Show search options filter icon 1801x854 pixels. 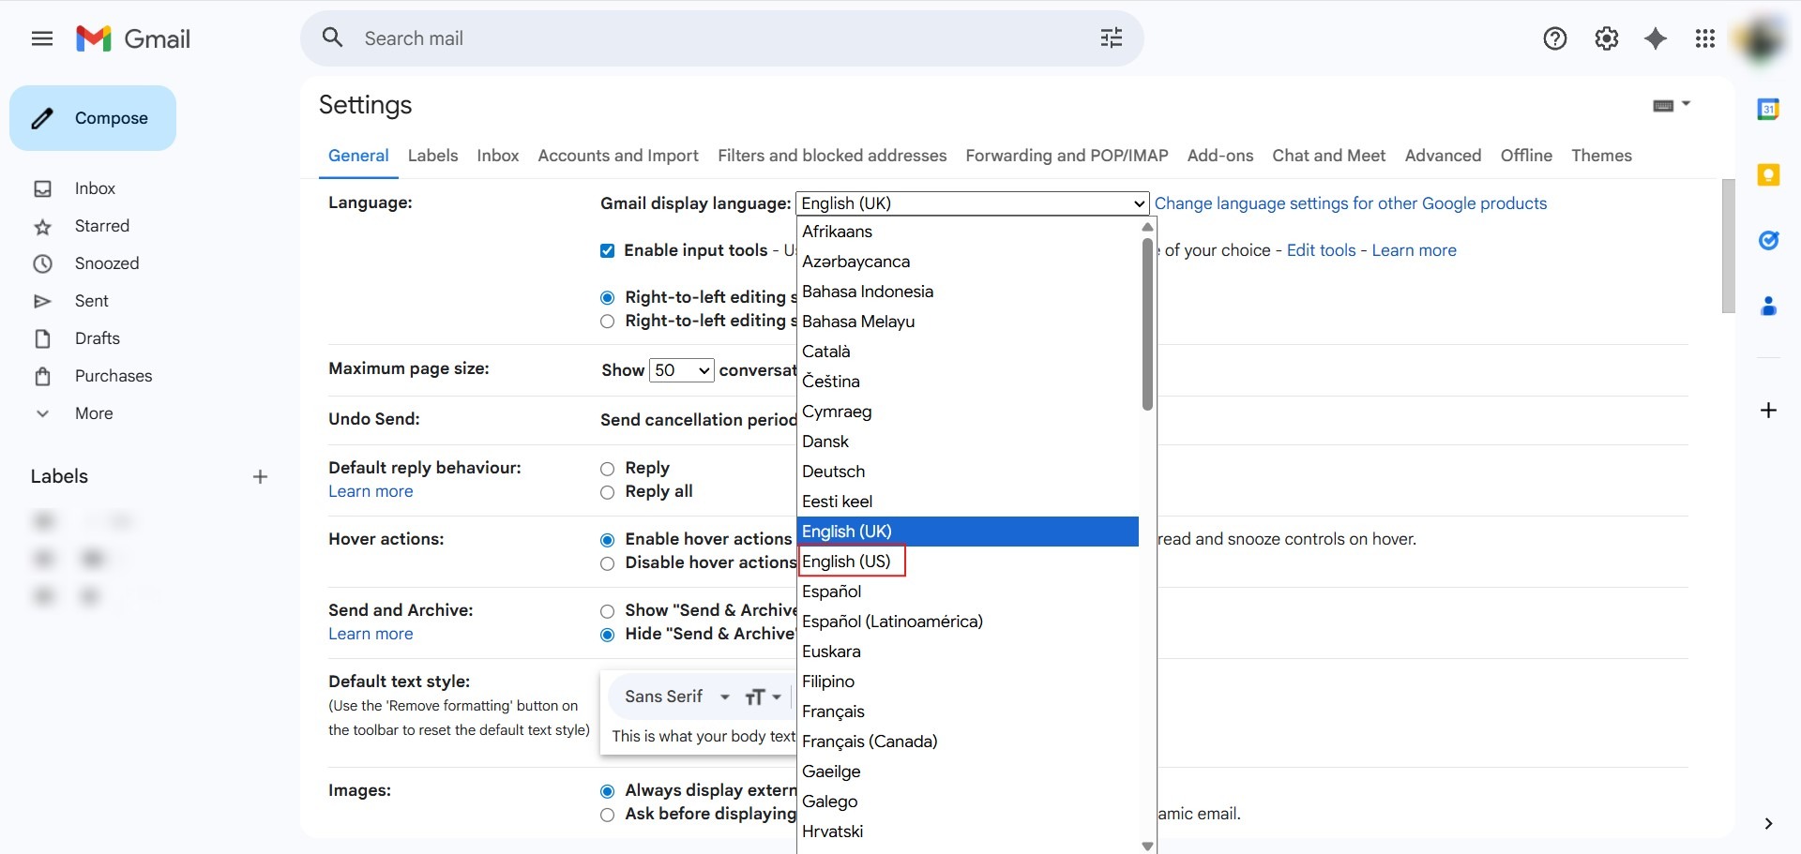(x=1111, y=38)
